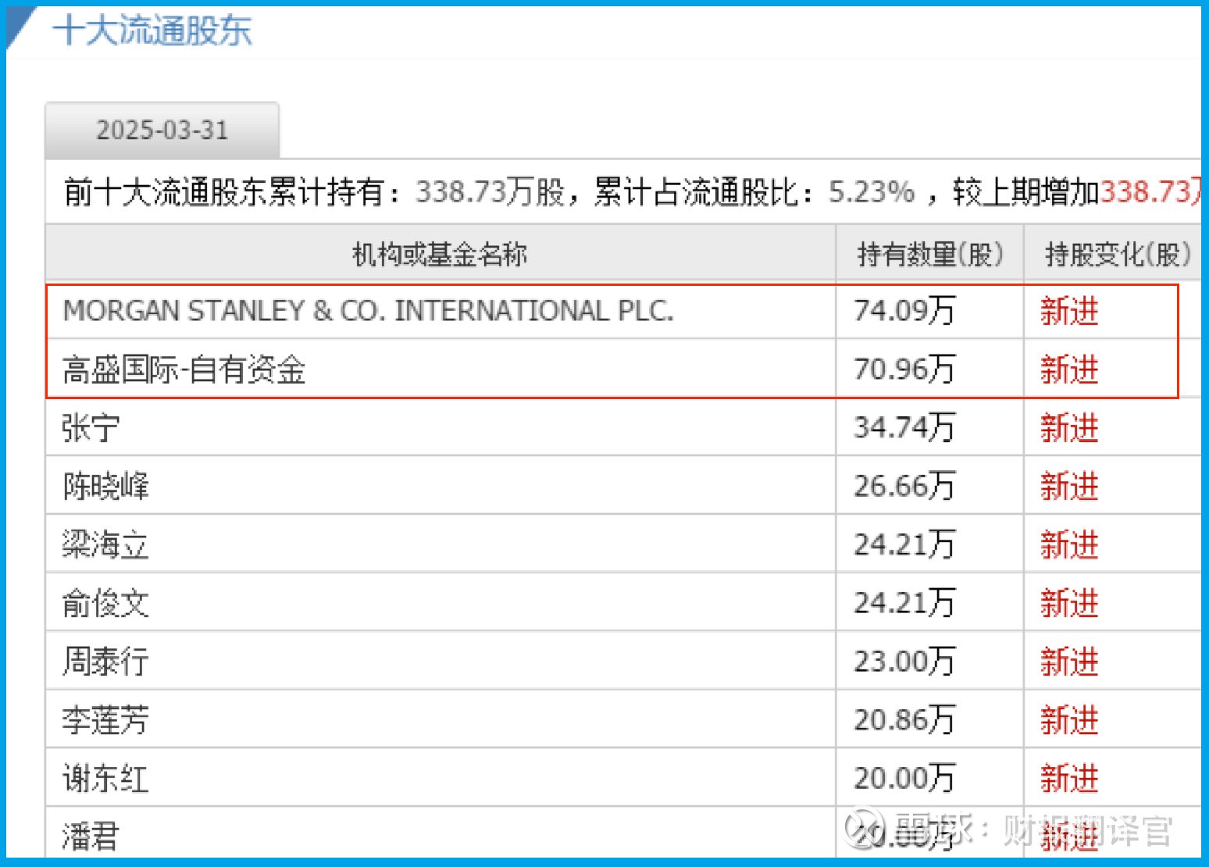
Task: Select the 2025-03-31 date tab
Action: pyautogui.click(x=162, y=130)
